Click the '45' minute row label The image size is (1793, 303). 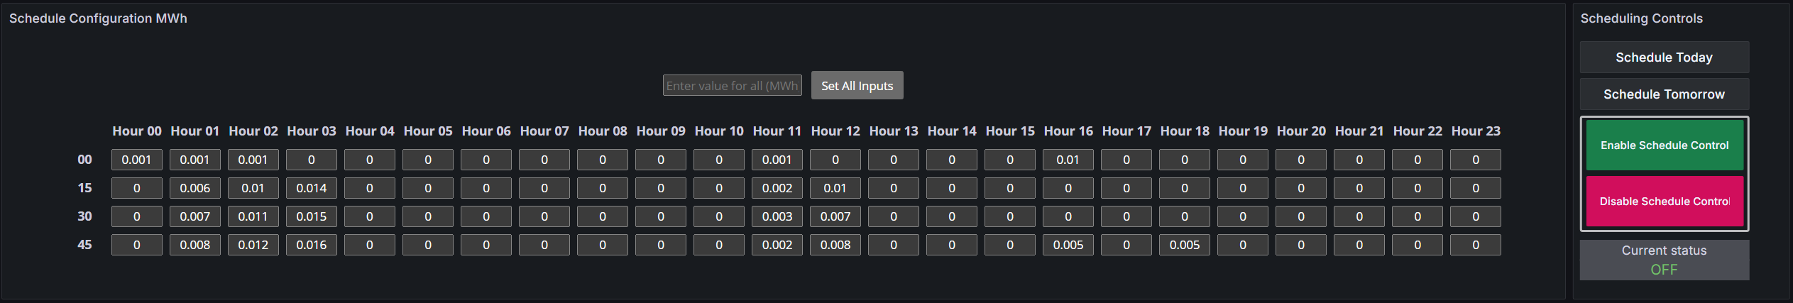click(84, 245)
